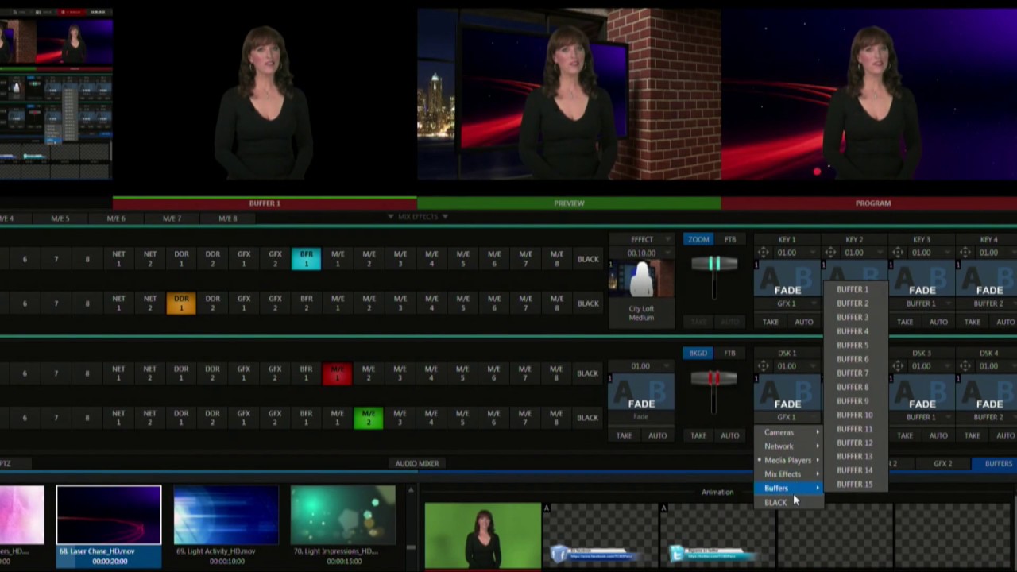Select the orange DDR 1 source button
The image size is (1017, 572).
point(181,303)
